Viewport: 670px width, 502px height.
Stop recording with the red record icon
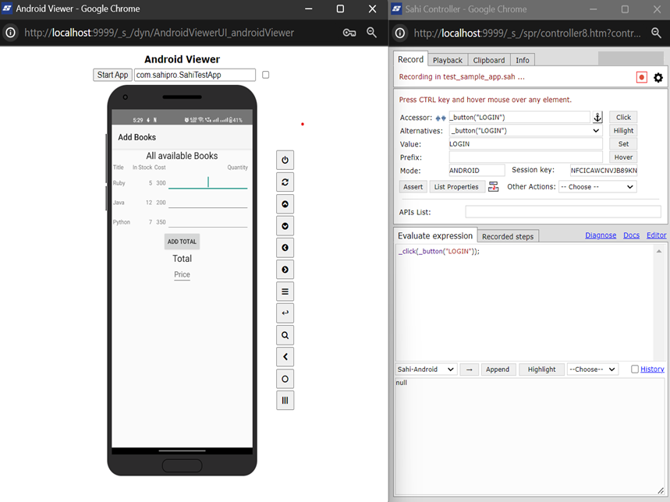pos(641,77)
